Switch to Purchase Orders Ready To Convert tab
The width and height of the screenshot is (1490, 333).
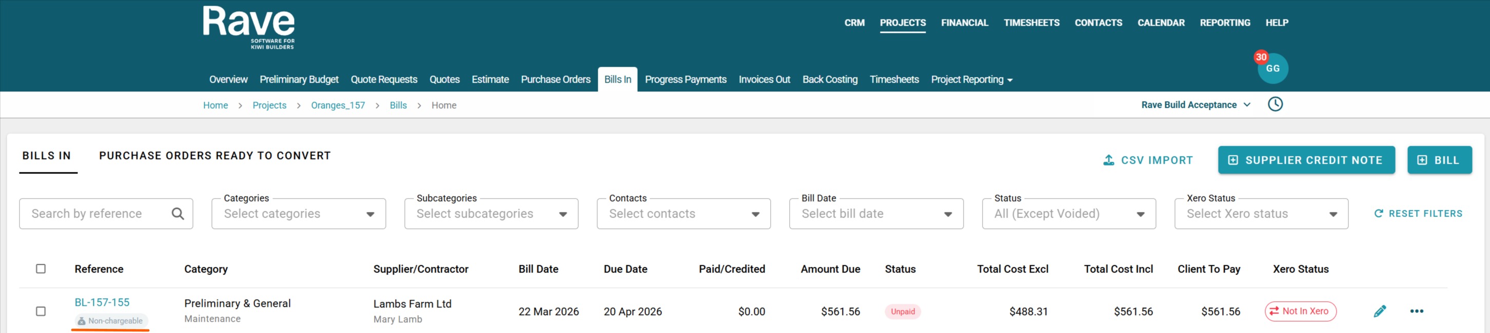(x=214, y=156)
